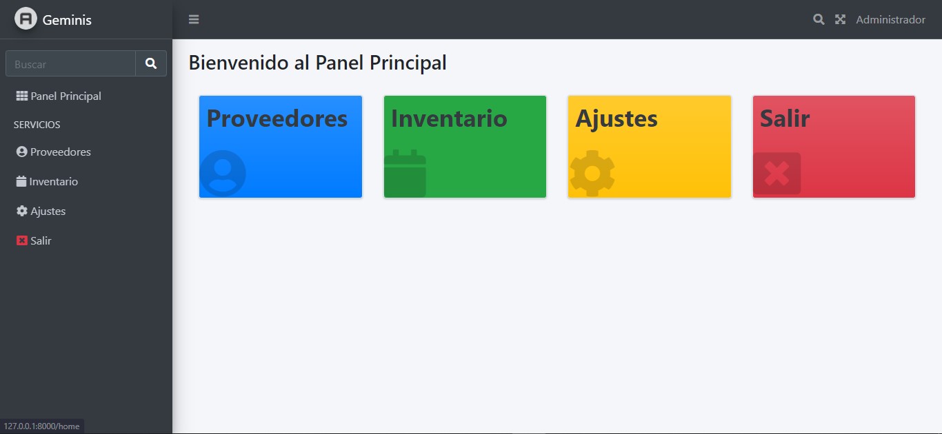Toggle the sidebar hamburger menu
Screen dimensions: 942x434
click(194, 19)
